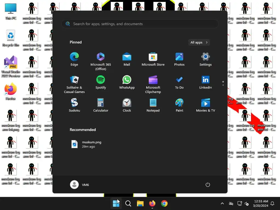This screenshot has width=280, height=210.
Task: Open Microsoft Store from pinned apps
Action: pos(153,59)
